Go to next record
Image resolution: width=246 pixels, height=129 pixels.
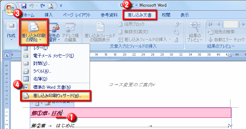pos(243,24)
